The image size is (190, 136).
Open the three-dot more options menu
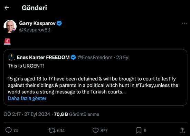(184, 23)
